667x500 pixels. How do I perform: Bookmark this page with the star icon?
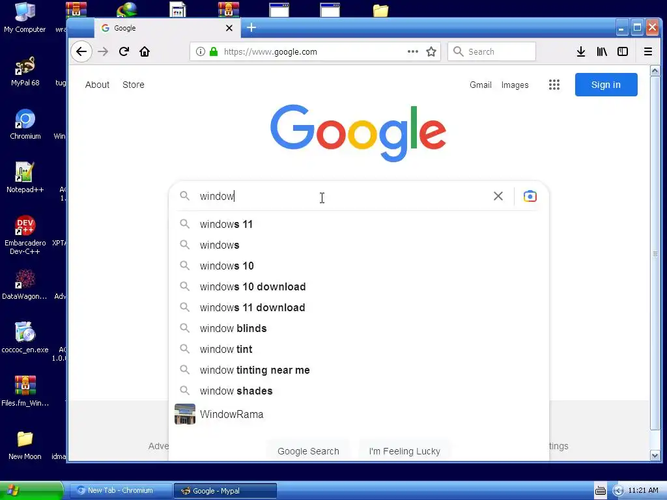point(431,52)
